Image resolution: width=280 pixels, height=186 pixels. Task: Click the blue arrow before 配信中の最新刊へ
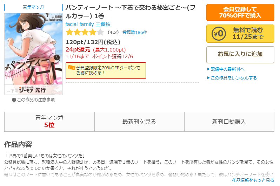click(x=208, y=69)
